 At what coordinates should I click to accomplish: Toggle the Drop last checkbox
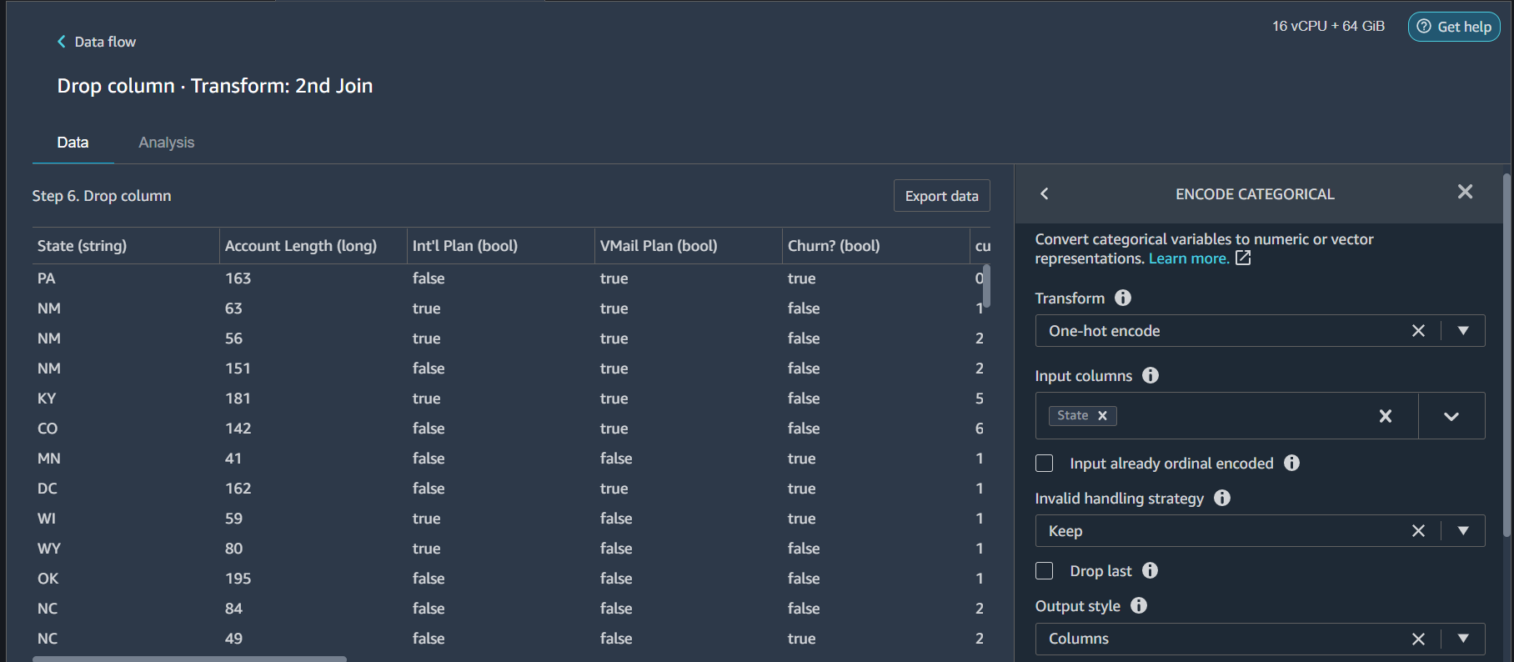pyautogui.click(x=1044, y=570)
